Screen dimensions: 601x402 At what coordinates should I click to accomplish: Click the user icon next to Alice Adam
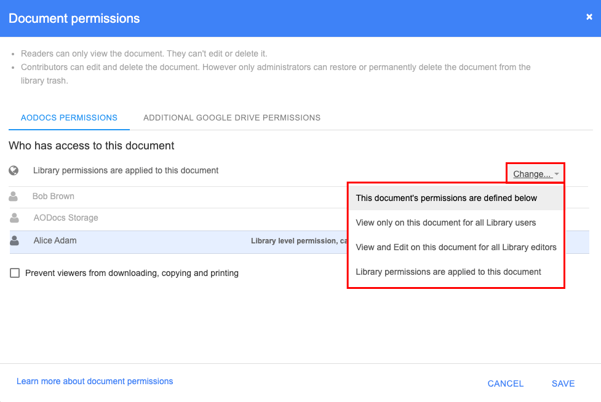click(15, 240)
